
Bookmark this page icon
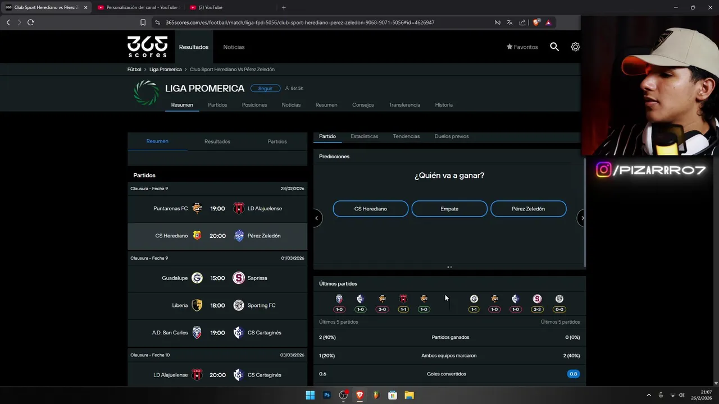pos(143,22)
